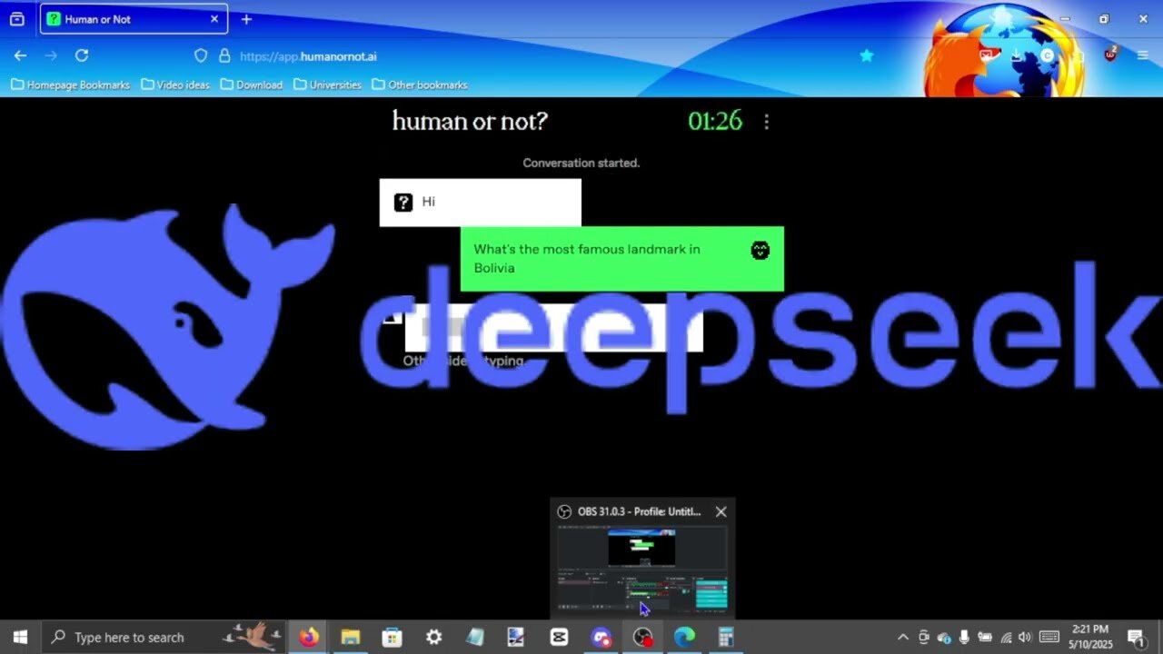Open the notepad-style taskbar app icon
Image resolution: width=1163 pixels, height=654 pixels.
[475, 637]
